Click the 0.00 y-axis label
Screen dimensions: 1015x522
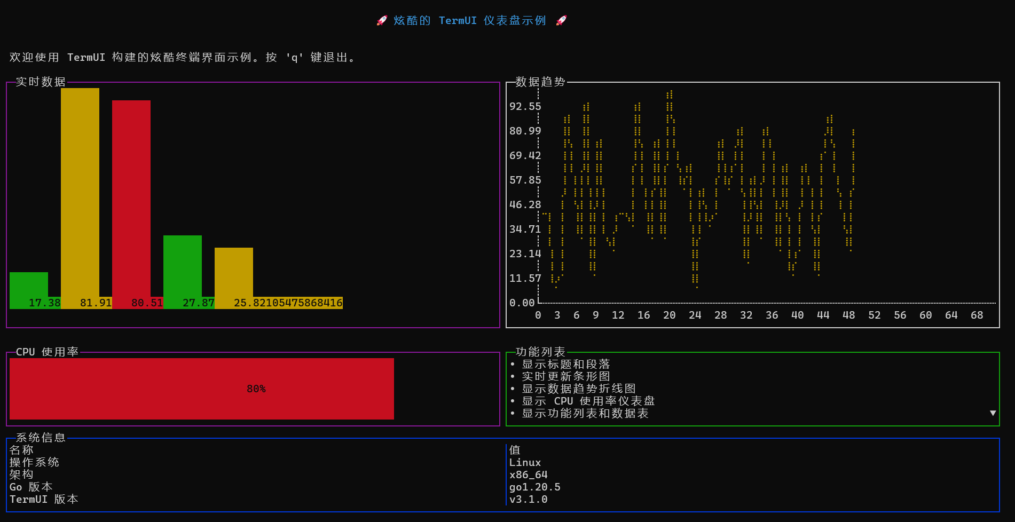(x=522, y=303)
